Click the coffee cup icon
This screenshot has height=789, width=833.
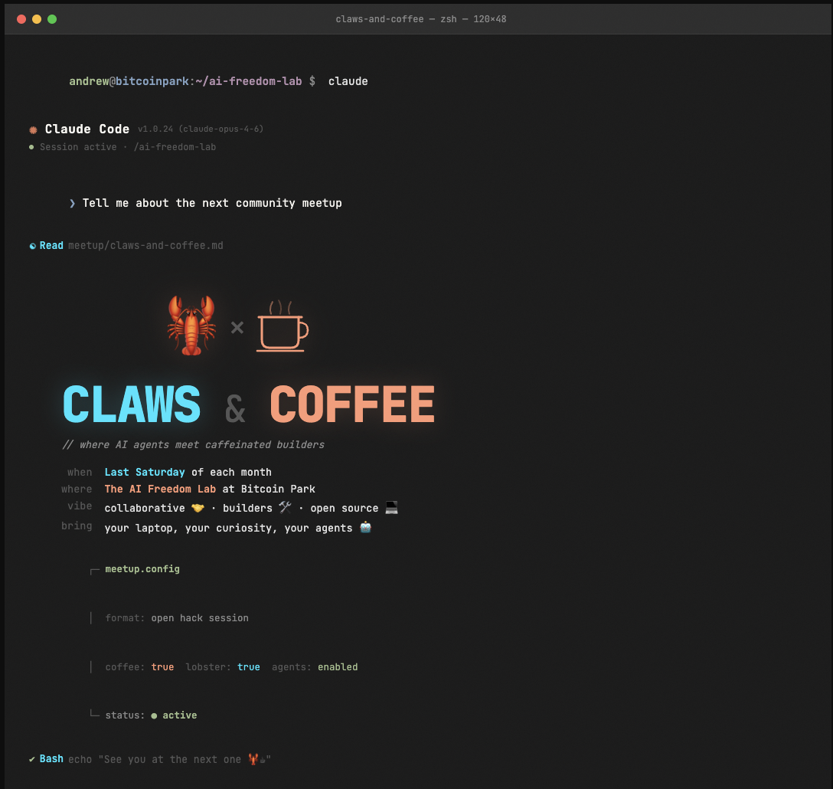[282, 327]
